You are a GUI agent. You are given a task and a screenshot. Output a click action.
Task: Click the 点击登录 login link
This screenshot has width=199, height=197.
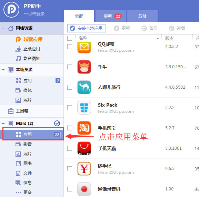(34, 14)
